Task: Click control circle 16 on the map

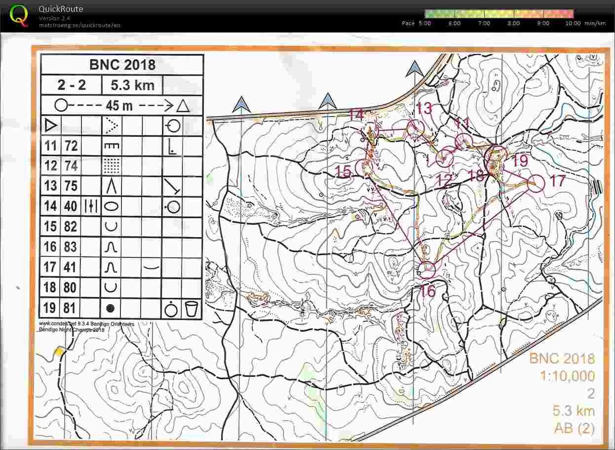Action: click(428, 270)
